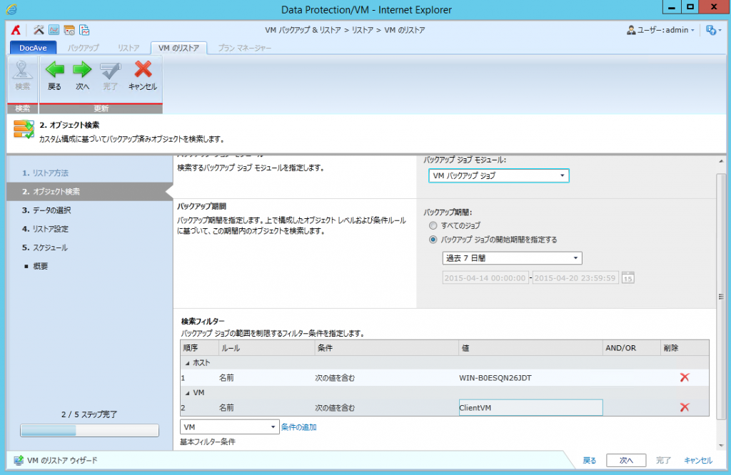Image resolution: width=731 pixels, height=475 pixels.
Task: Open the calendar date picker icon
Action: point(628,278)
